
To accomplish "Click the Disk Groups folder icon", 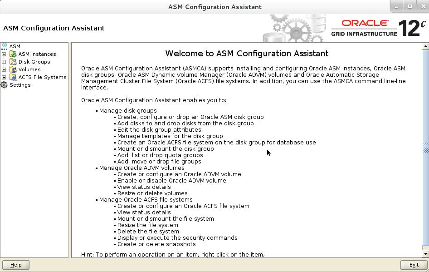I will click(x=13, y=62).
